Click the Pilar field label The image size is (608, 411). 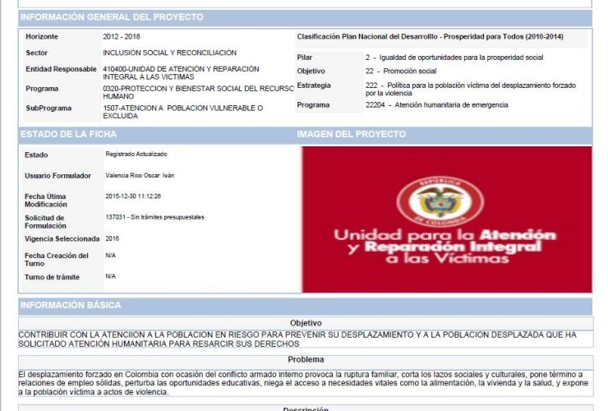304,58
